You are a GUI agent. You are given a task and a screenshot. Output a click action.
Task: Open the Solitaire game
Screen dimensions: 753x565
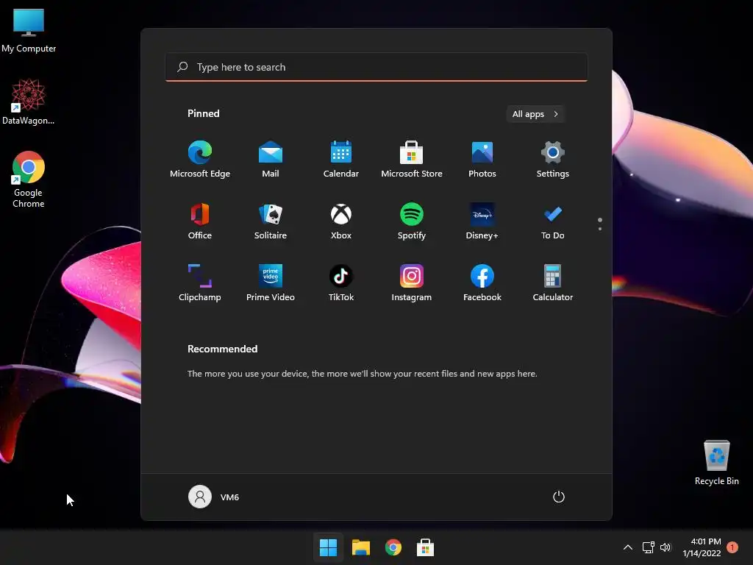tap(271, 221)
